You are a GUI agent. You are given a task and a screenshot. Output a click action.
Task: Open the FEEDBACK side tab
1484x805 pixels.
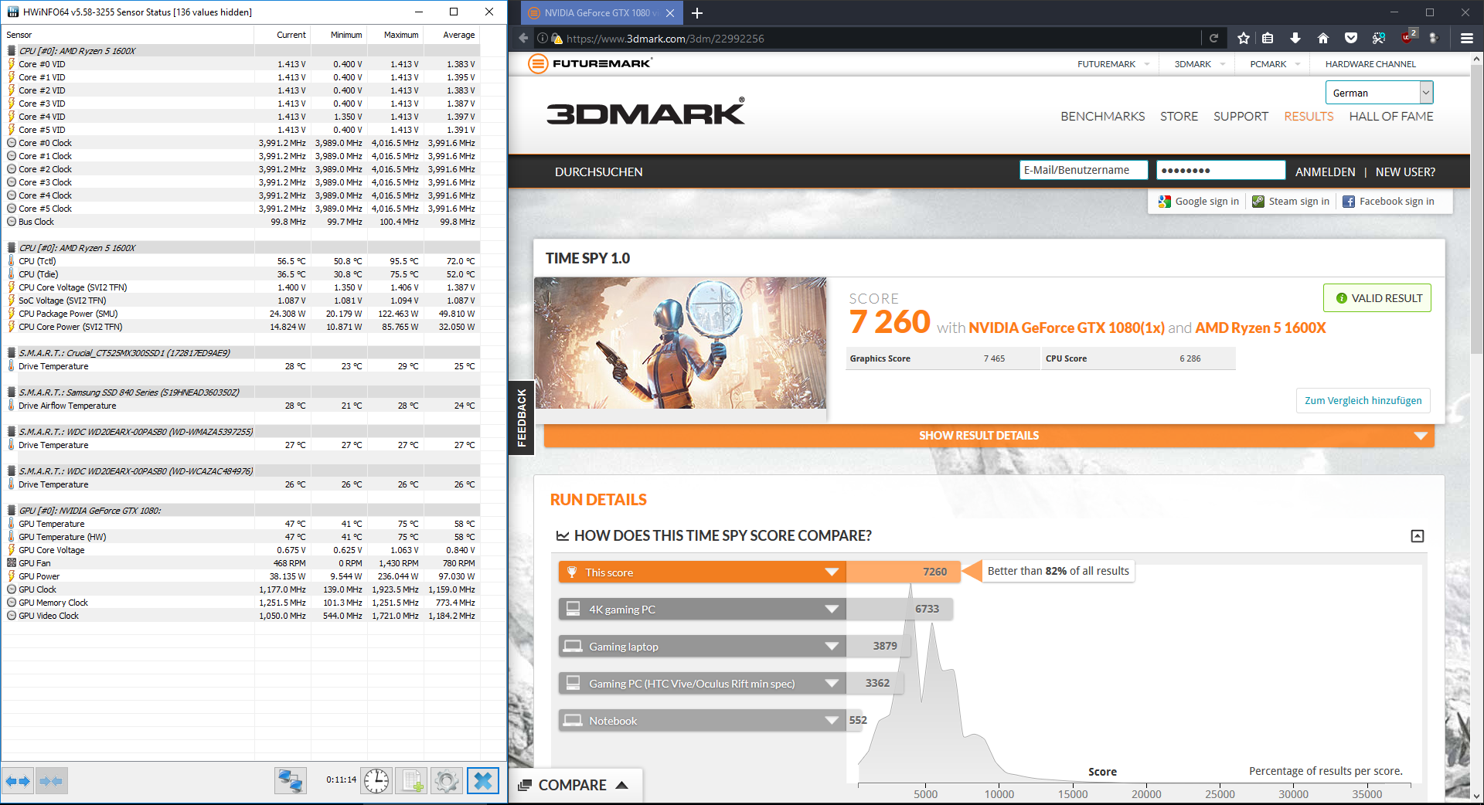(521, 418)
